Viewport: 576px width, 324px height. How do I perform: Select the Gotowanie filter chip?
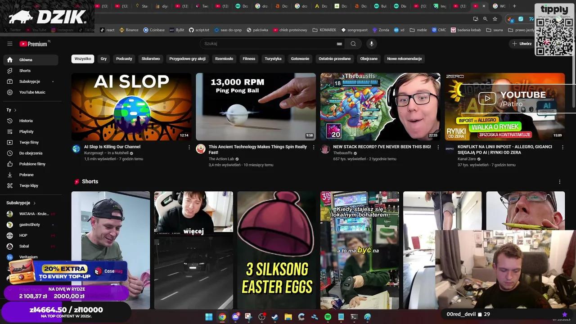pos(300,59)
